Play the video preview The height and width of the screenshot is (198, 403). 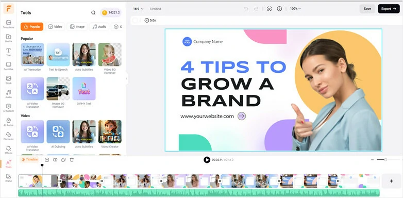tap(207, 160)
